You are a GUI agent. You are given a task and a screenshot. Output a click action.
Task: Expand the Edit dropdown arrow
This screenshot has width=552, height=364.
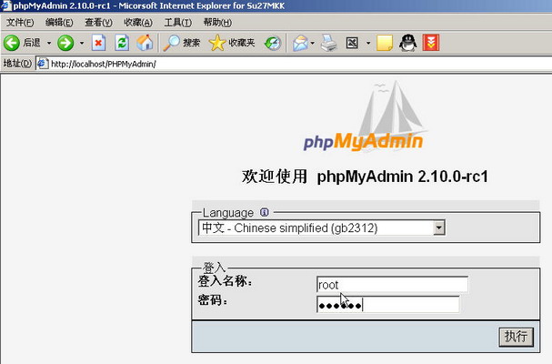click(x=368, y=43)
